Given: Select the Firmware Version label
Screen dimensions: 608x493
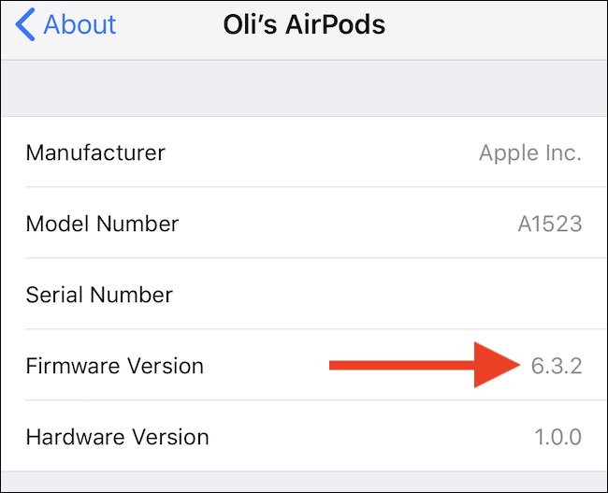Looking at the screenshot, I should [114, 366].
